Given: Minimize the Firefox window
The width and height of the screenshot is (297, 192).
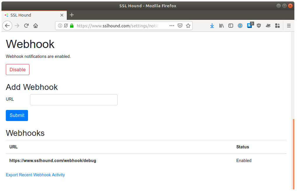Looking at the screenshot, I should coord(278,6).
